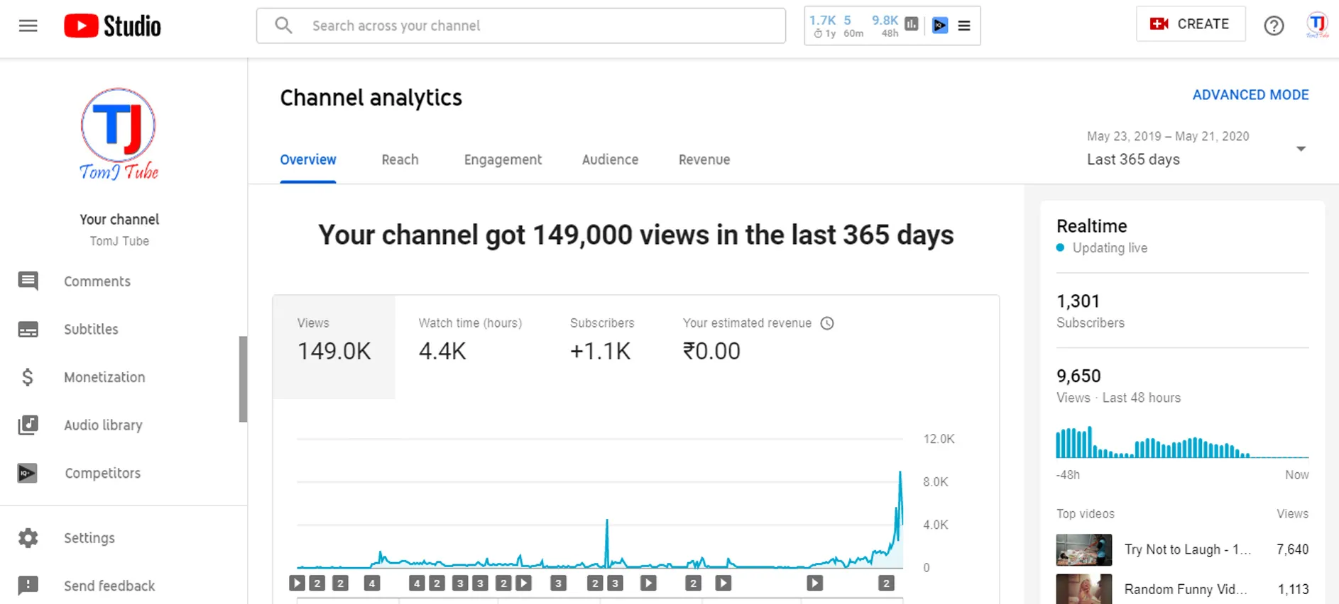The height and width of the screenshot is (604, 1339).
Task: Open the account avatar in top bar
Action: [1316, 25]
